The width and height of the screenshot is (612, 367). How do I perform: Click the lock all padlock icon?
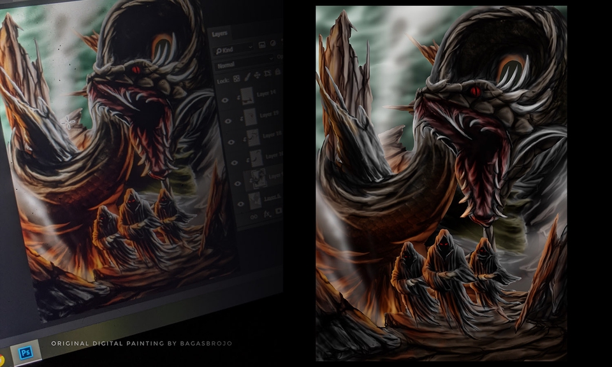[x=277, y=71]
